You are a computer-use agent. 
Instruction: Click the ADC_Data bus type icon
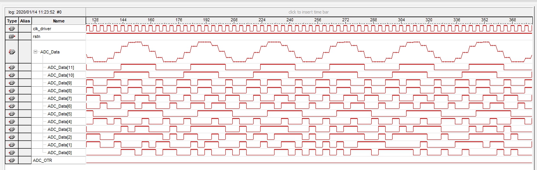(12, 52)
